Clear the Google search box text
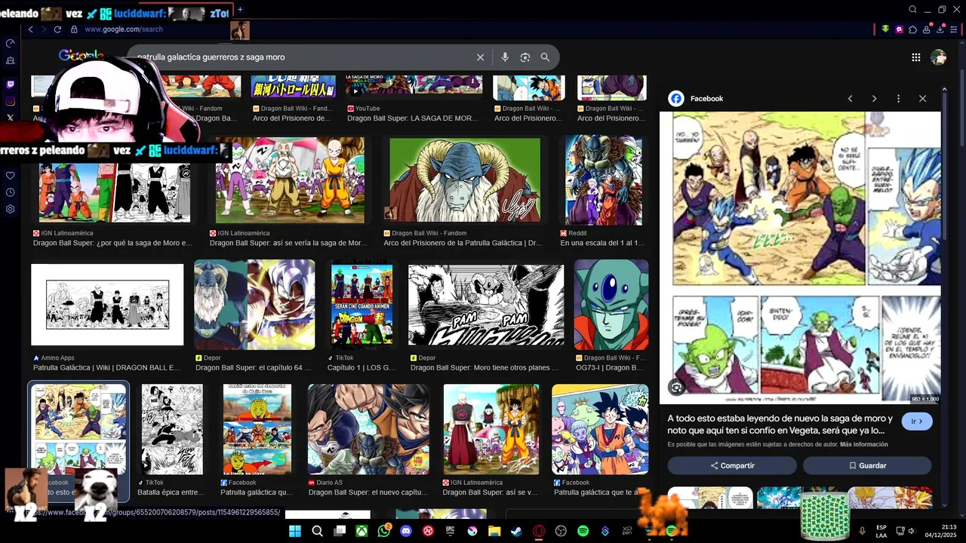 (480, 57)
